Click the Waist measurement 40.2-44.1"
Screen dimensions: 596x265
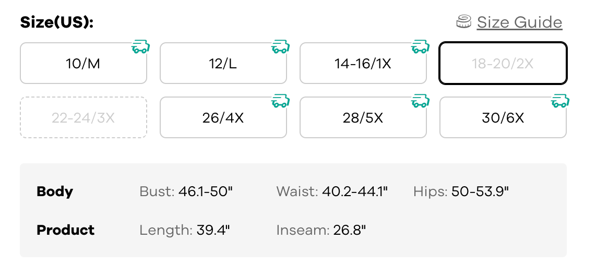355,191
